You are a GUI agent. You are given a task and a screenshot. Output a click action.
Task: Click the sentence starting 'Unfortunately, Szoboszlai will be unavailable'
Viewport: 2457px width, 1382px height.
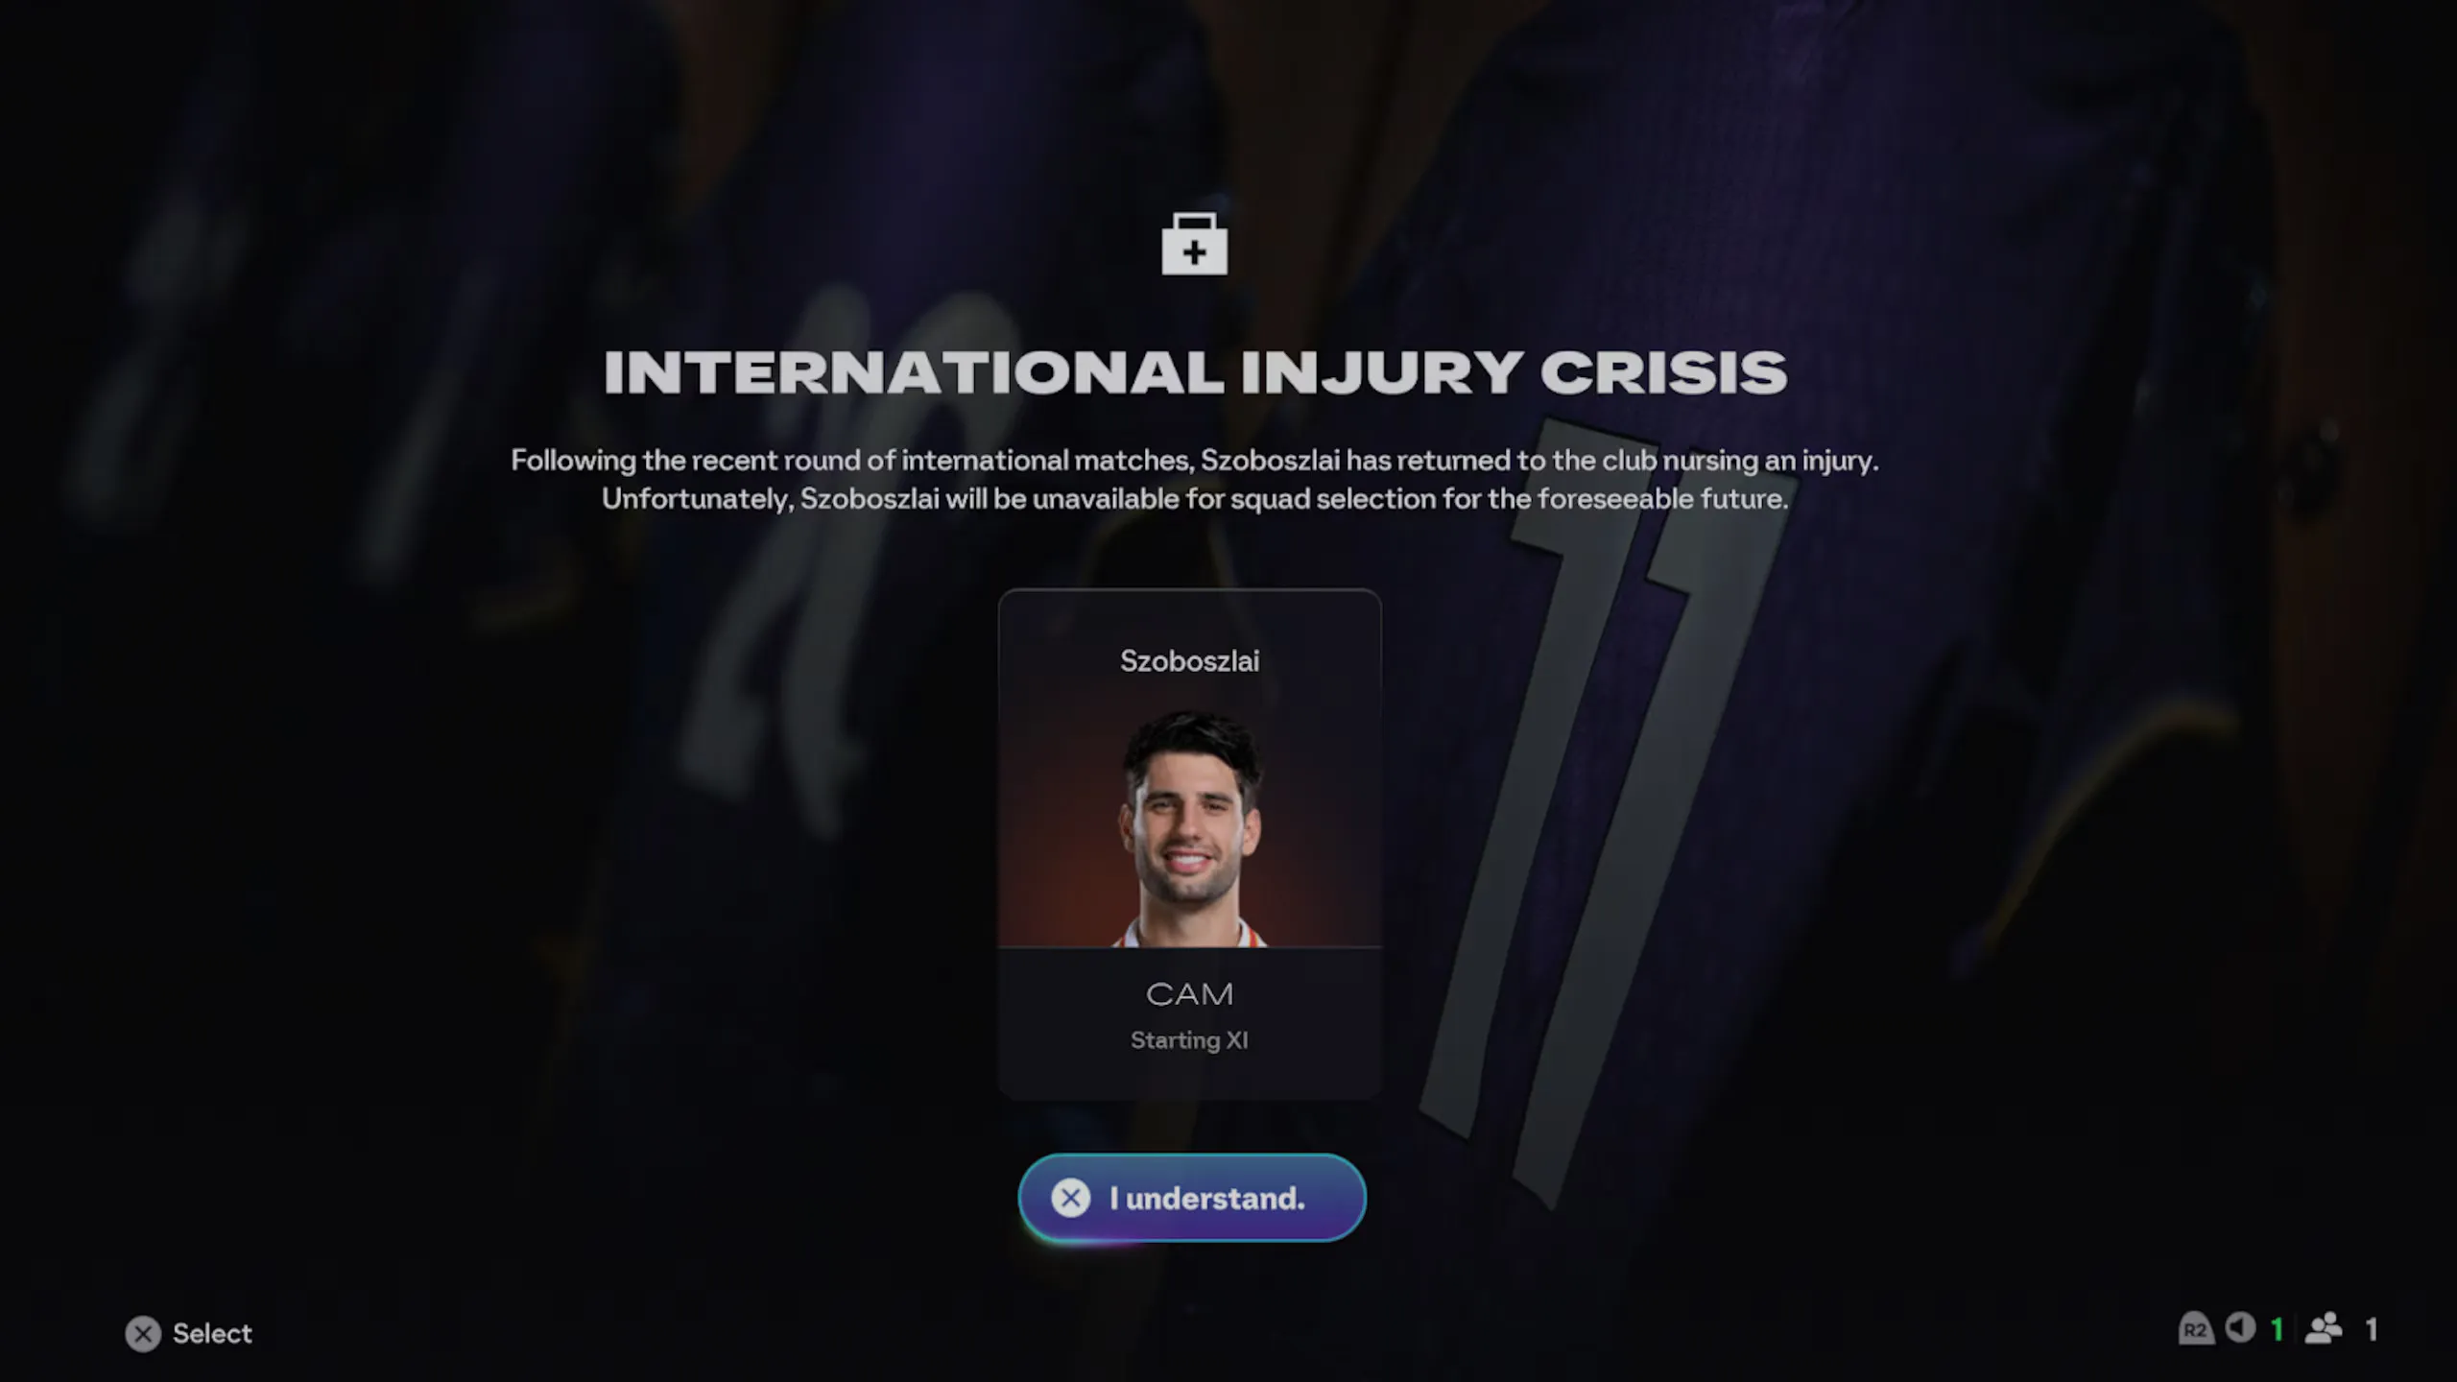click(1195, 499)
